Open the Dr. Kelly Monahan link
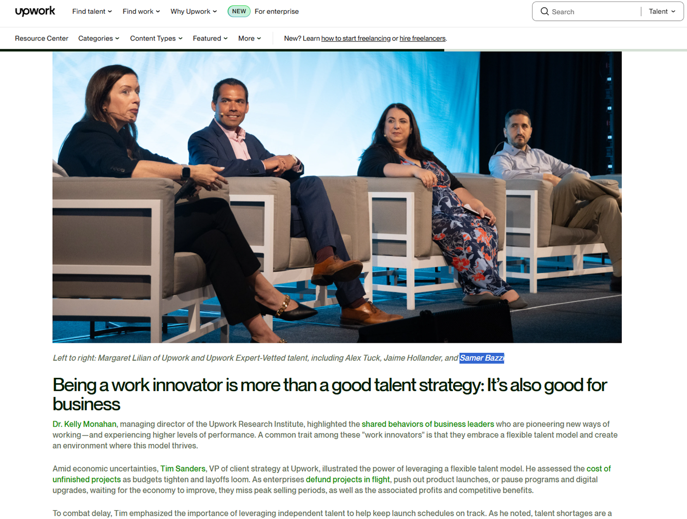Viewport: 687px width, 519px height. point(84,424)
